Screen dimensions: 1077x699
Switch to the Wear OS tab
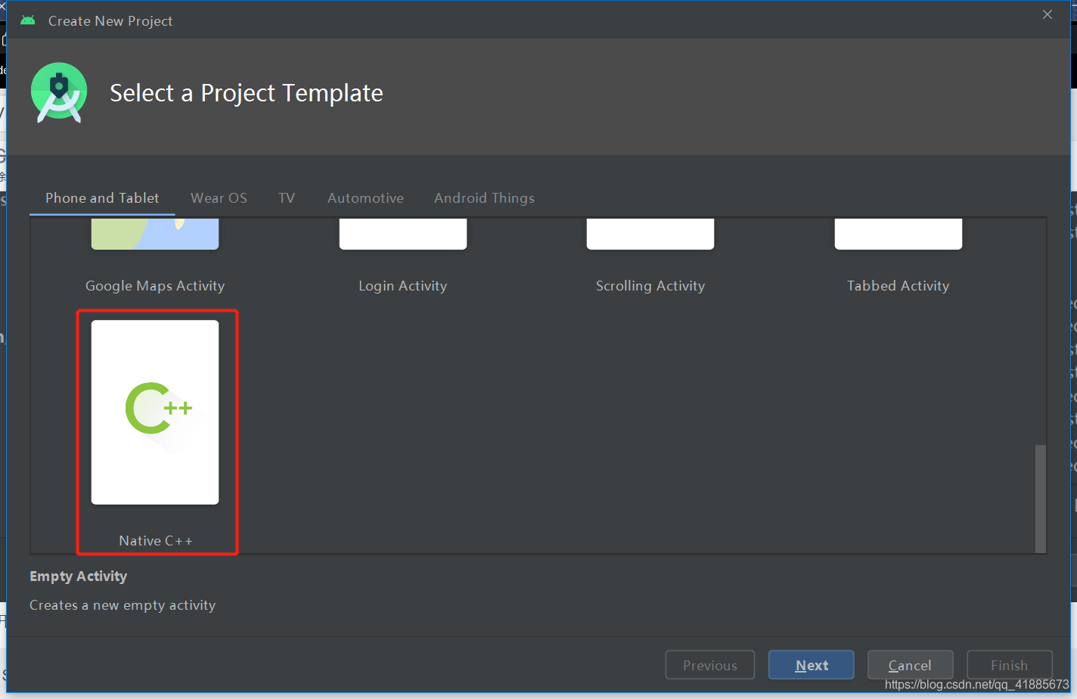[219, 198]
